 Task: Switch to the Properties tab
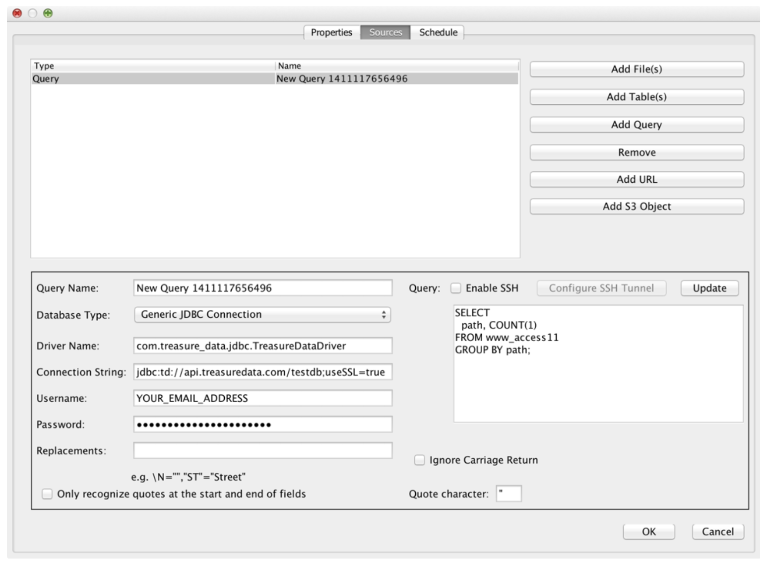click(x=331, y=32)
